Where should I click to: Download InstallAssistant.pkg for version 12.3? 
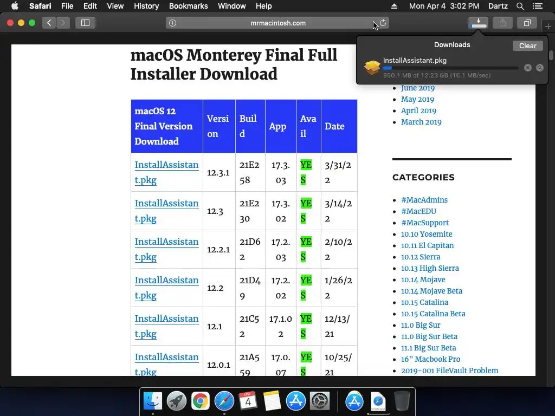point(167,211)
